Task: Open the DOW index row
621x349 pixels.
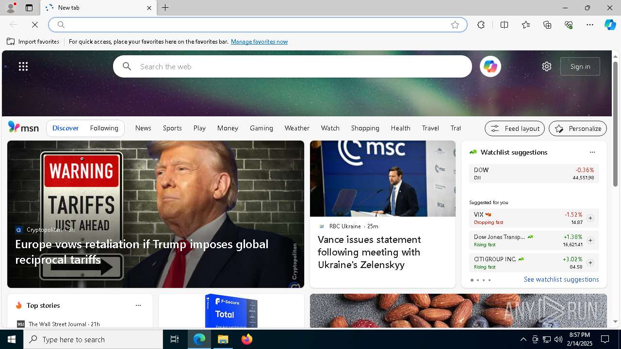Action: tap(534, 174)
